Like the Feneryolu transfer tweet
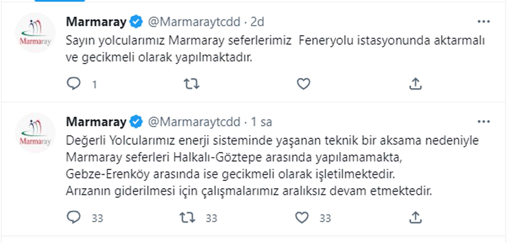The height and width of the screenshot is (243, 512). click(x=303, y=84)
